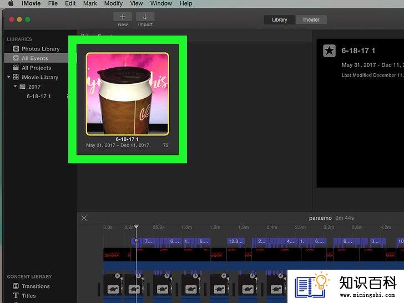The image size is (404, 303).
Task: Select the purple title clip labeled 4...
Action: pyautogui.click(x=291, y=241)
